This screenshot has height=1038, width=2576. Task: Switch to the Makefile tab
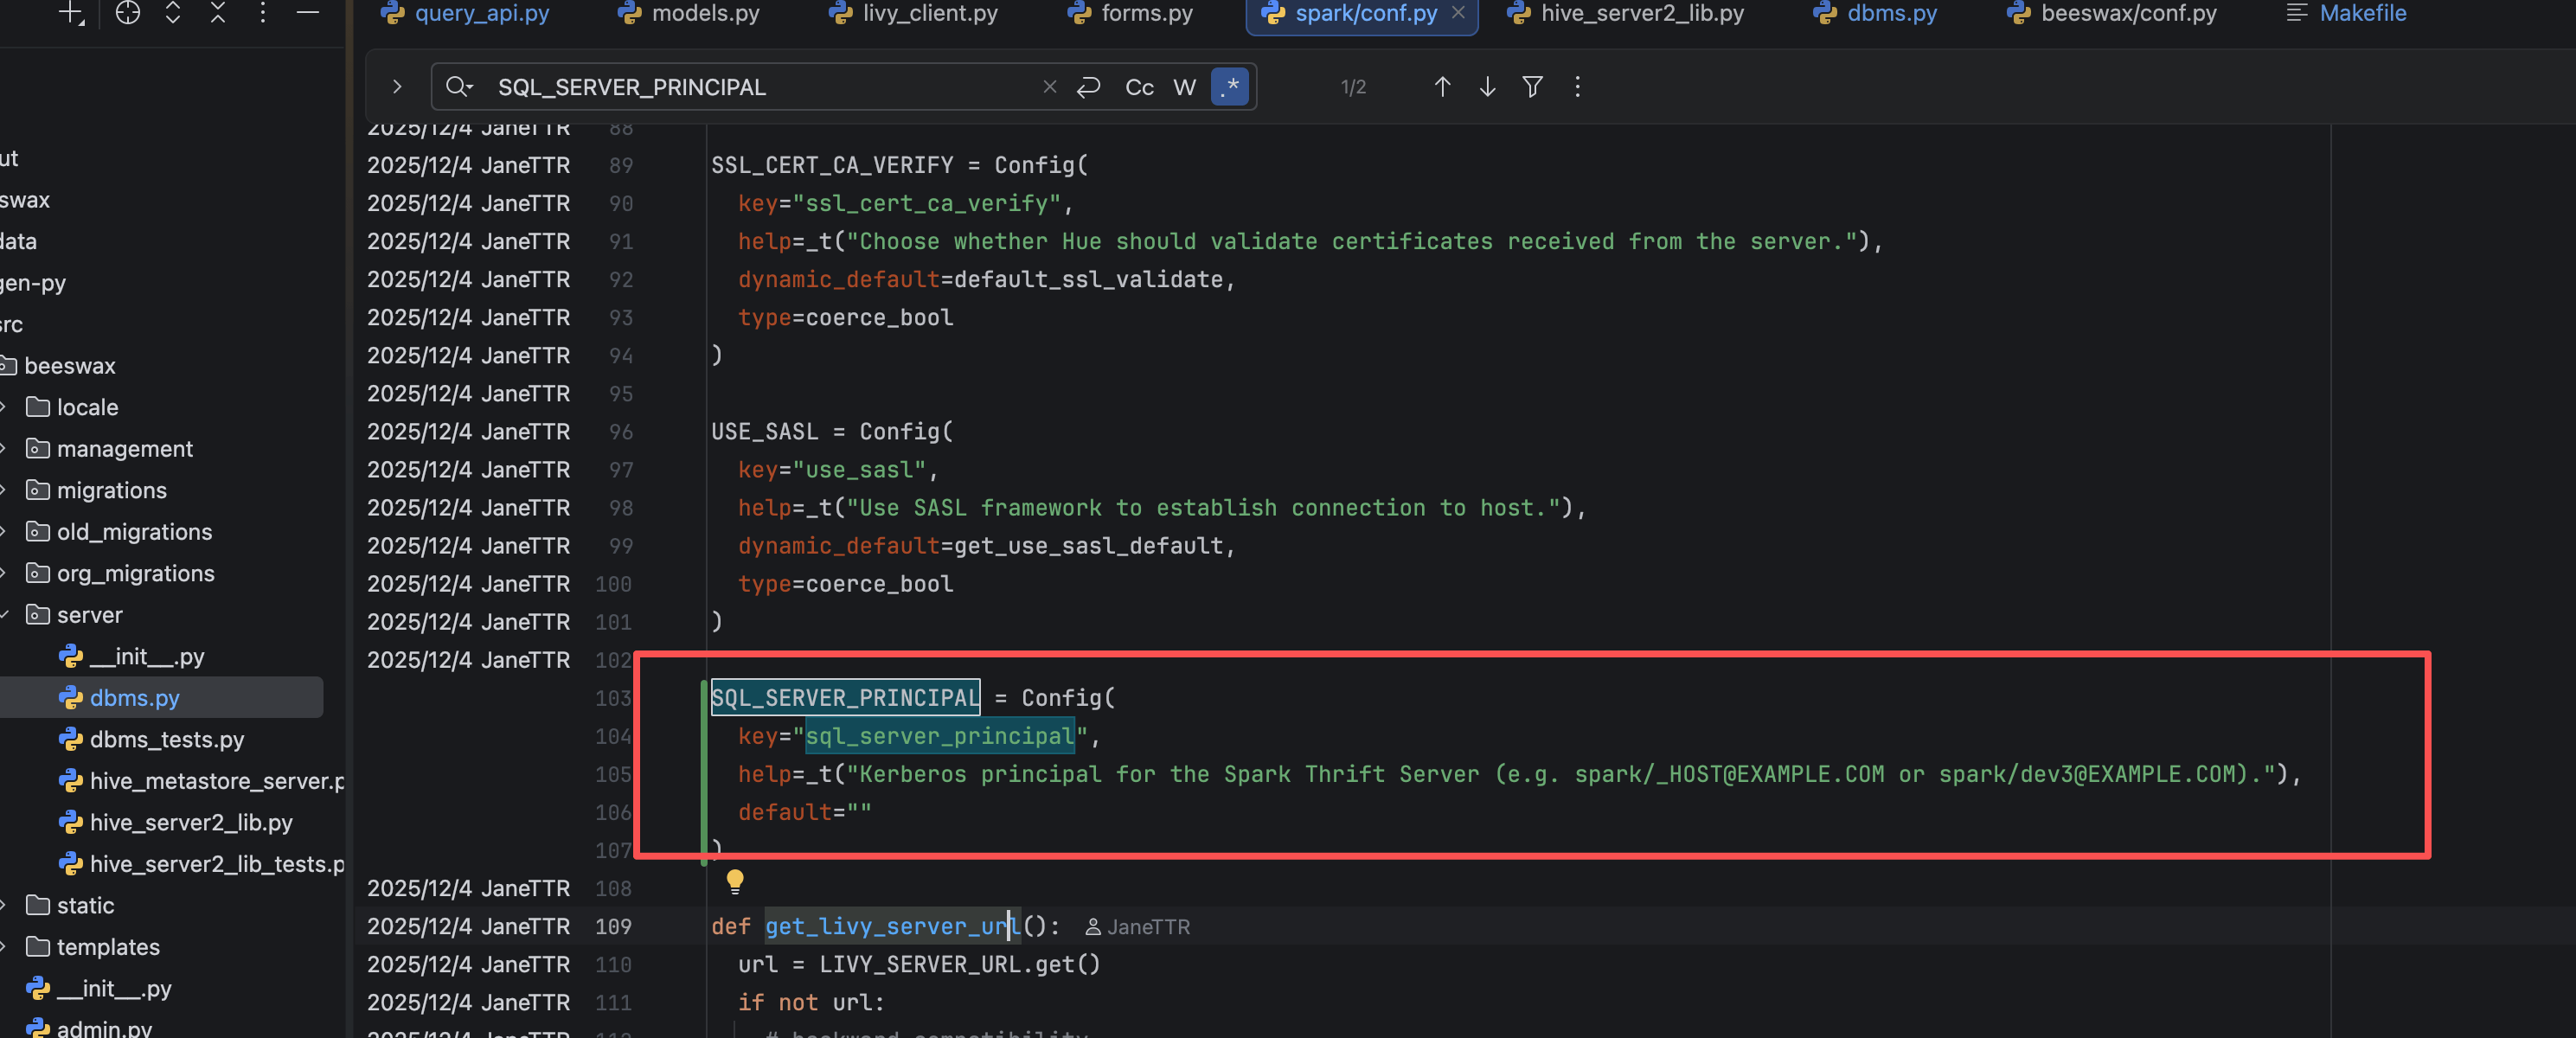click(2362, 13)
